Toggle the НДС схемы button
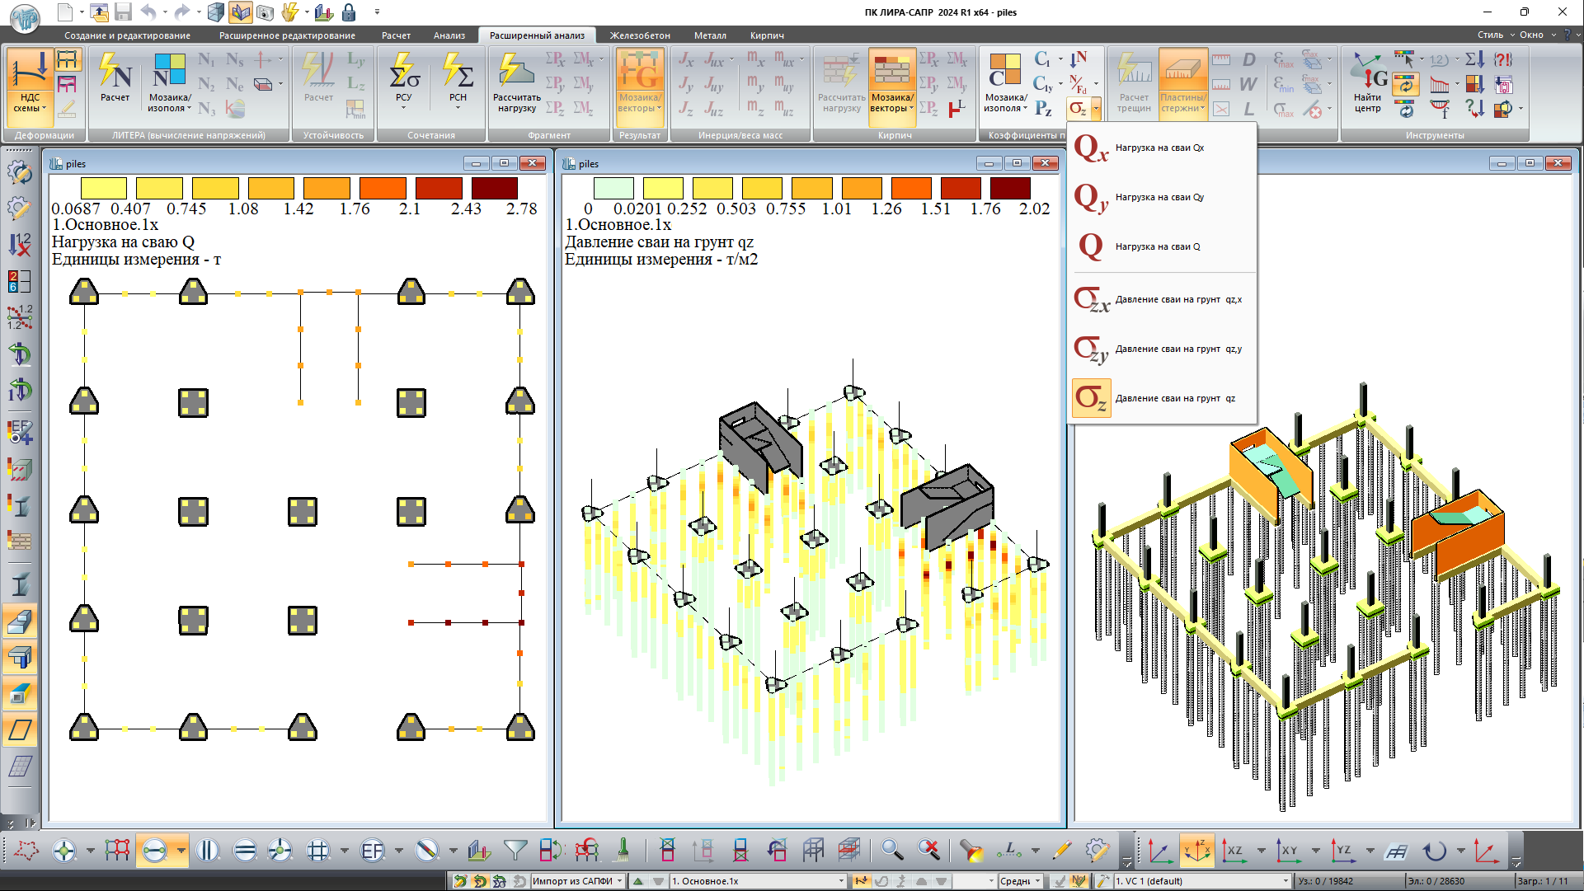Image resolution: width=1584 pixels, height=891 pixels. (x=30, y=84)
